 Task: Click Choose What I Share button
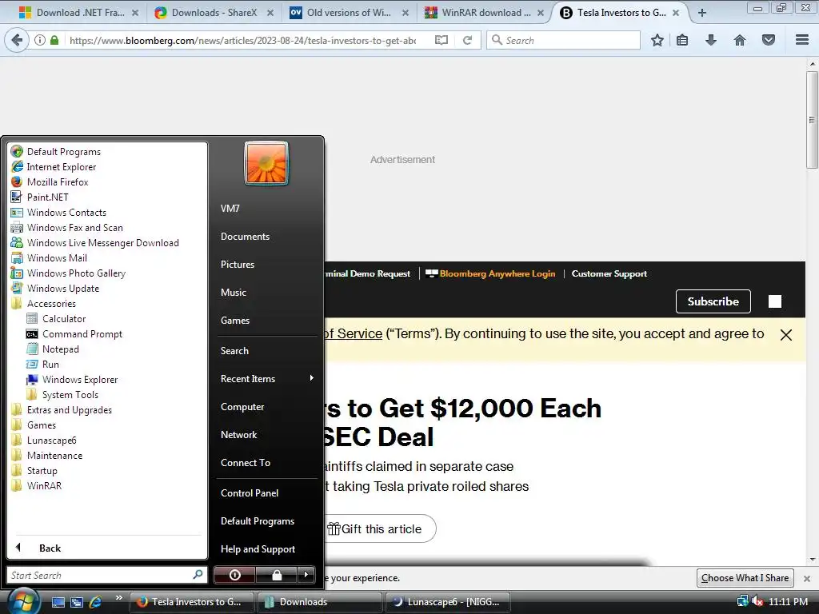(745, 578)
